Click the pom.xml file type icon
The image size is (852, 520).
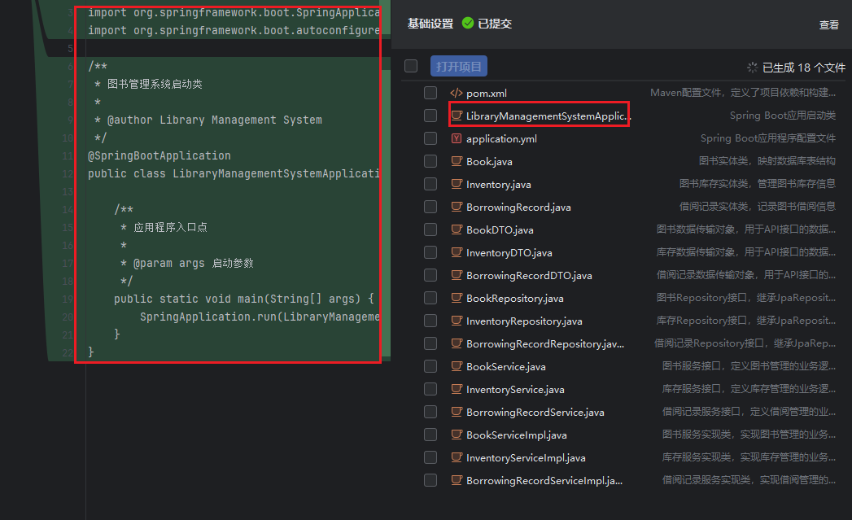coord(457,94)
